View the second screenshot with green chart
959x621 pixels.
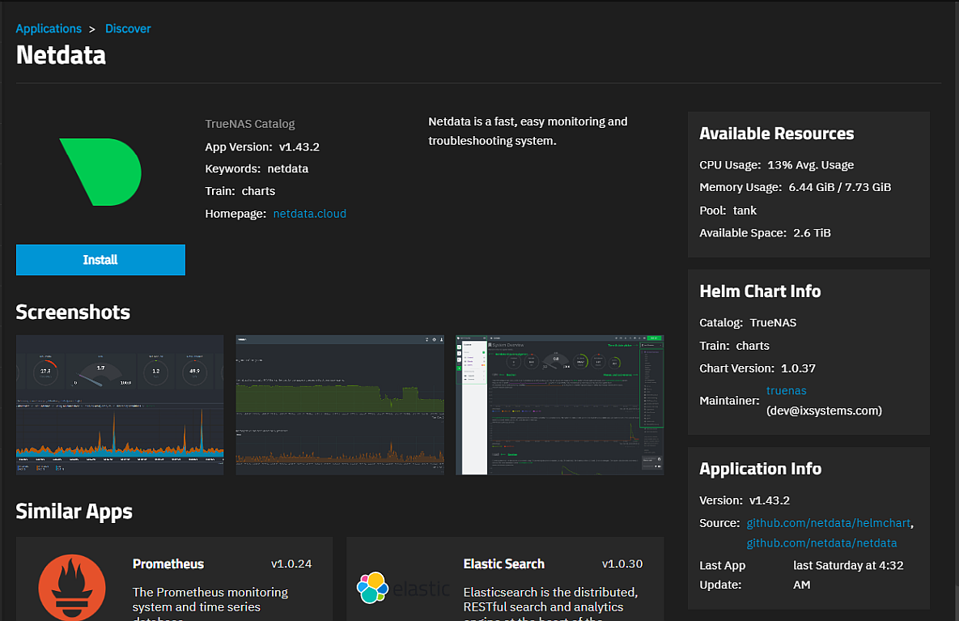(x=340, y=405)
